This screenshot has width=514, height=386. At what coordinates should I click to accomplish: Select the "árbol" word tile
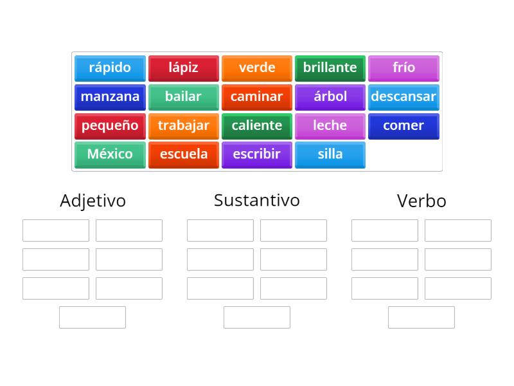[330, 96]
